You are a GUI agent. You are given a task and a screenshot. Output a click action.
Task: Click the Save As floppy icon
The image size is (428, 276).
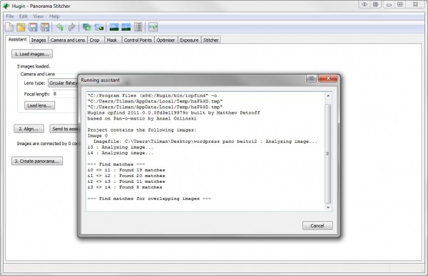(x=45, y=27)
